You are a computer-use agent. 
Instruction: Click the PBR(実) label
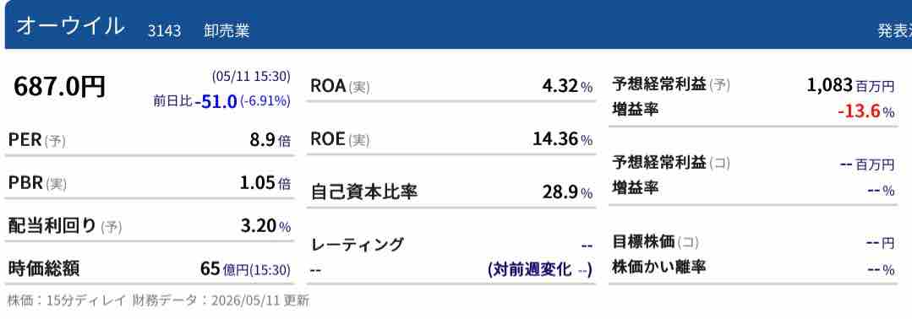pyautogui.click(x=37, y=183)
